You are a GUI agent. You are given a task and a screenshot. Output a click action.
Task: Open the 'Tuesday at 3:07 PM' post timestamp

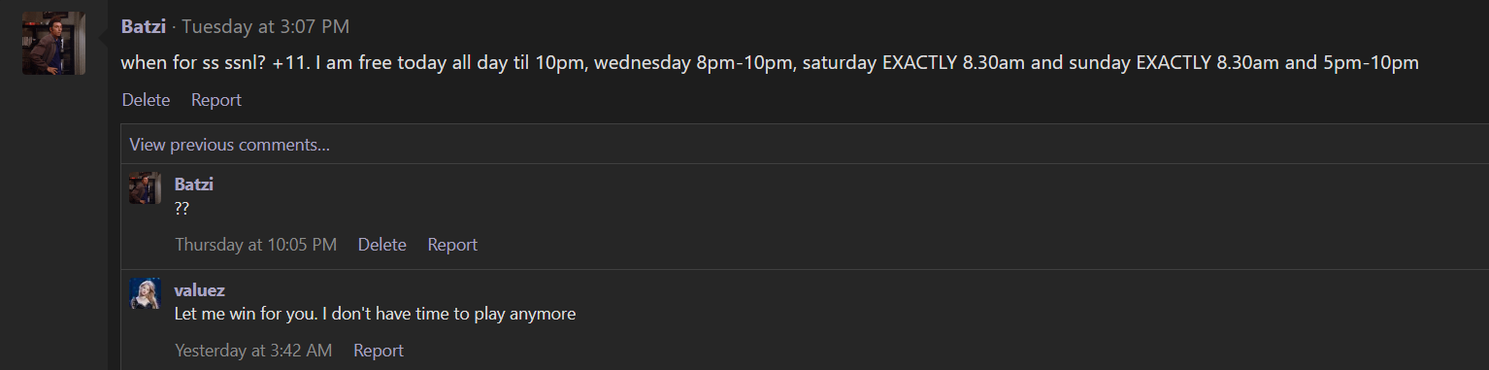click(266, 26)
